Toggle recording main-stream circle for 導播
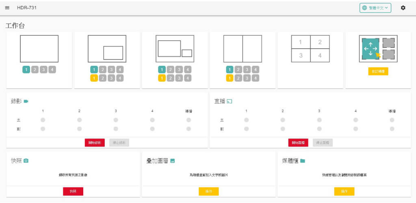 pyautogui.click(x=188, y=120)
